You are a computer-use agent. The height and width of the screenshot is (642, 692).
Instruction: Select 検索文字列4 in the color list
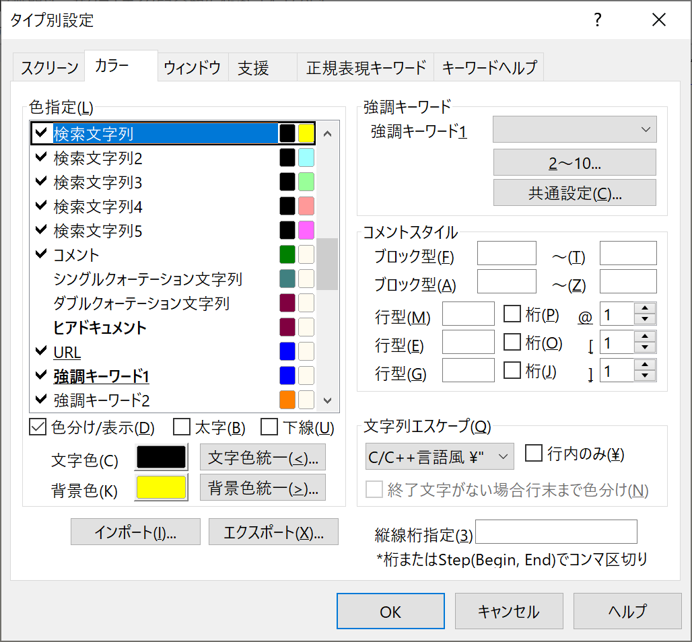pyautogui.click(x=172, y=207)
